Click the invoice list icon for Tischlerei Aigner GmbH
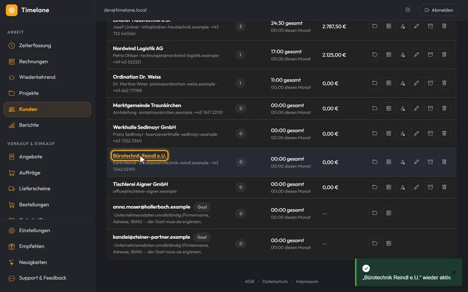468x292 pixels. (x=389, y=187)
